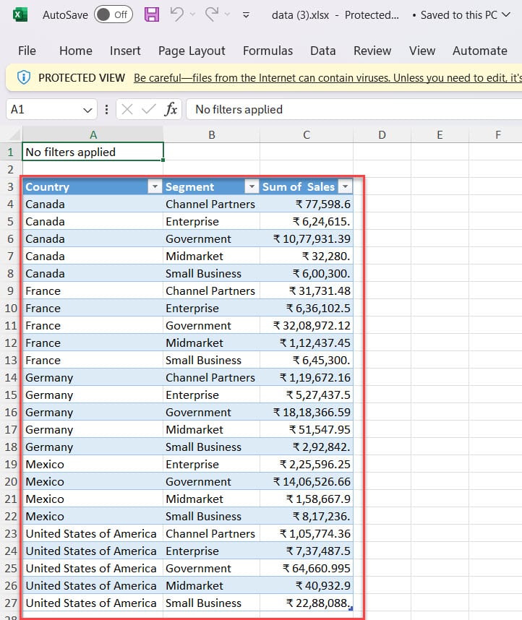Click the cell '₹ 40,932.9'
This screenshot has height=620, width=522.
click(307, 585)
